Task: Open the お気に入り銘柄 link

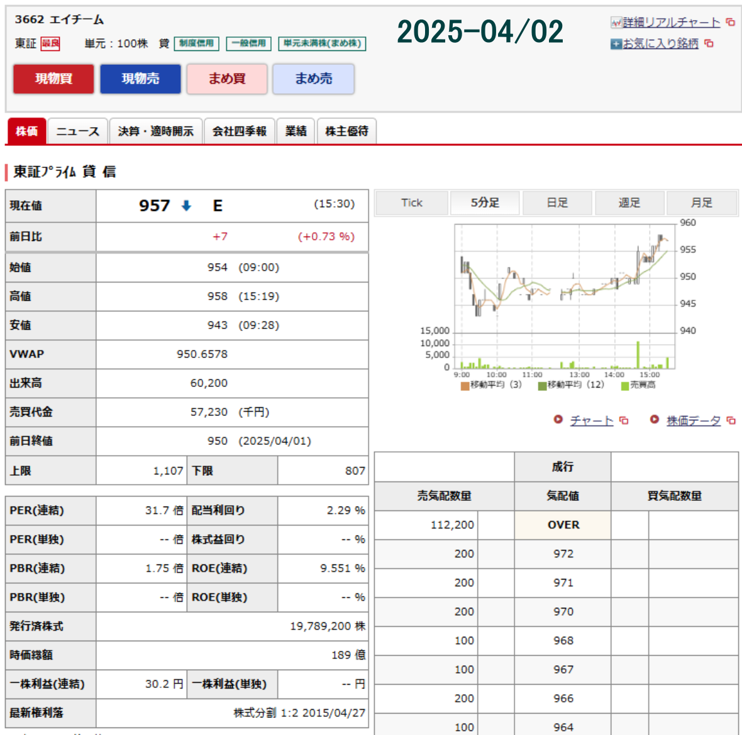Action: 660,43
